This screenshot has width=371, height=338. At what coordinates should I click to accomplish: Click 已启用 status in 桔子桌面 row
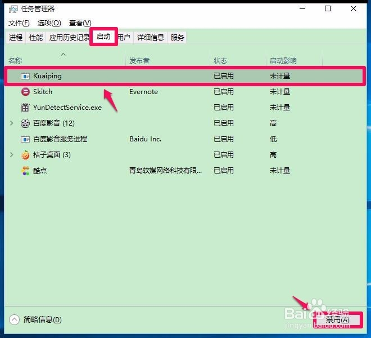(x=224, y=155)
